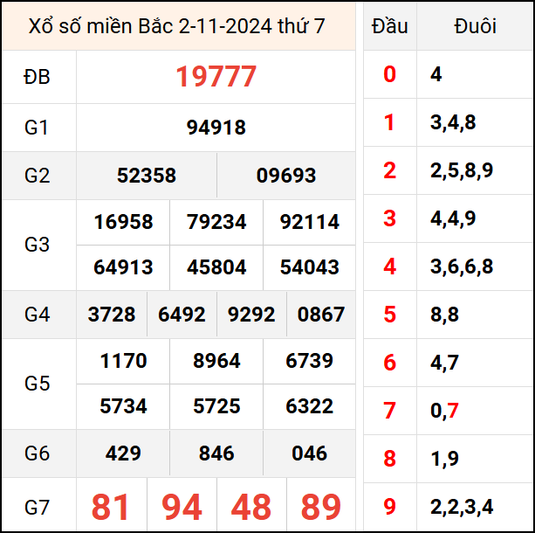Click the G7 number 48
The width and height of the screenshot is (535, 533).
[x=251, y=507]
